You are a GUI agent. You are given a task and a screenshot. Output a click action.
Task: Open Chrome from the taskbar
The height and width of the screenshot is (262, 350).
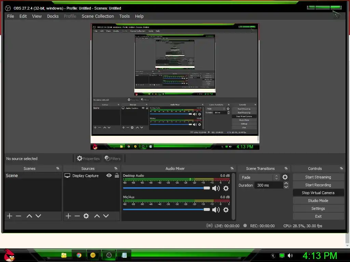click(x=79, y=255)
